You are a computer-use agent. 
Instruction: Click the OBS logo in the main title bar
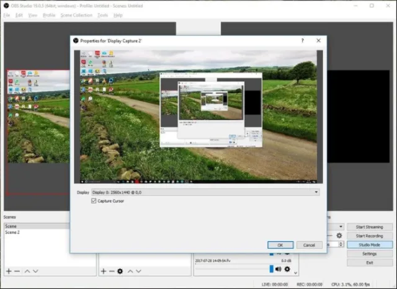tap(6, 6)
